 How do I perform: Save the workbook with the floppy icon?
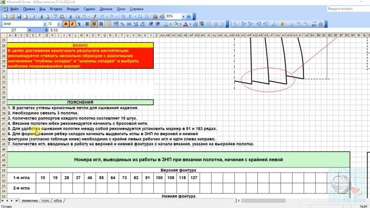19,17
